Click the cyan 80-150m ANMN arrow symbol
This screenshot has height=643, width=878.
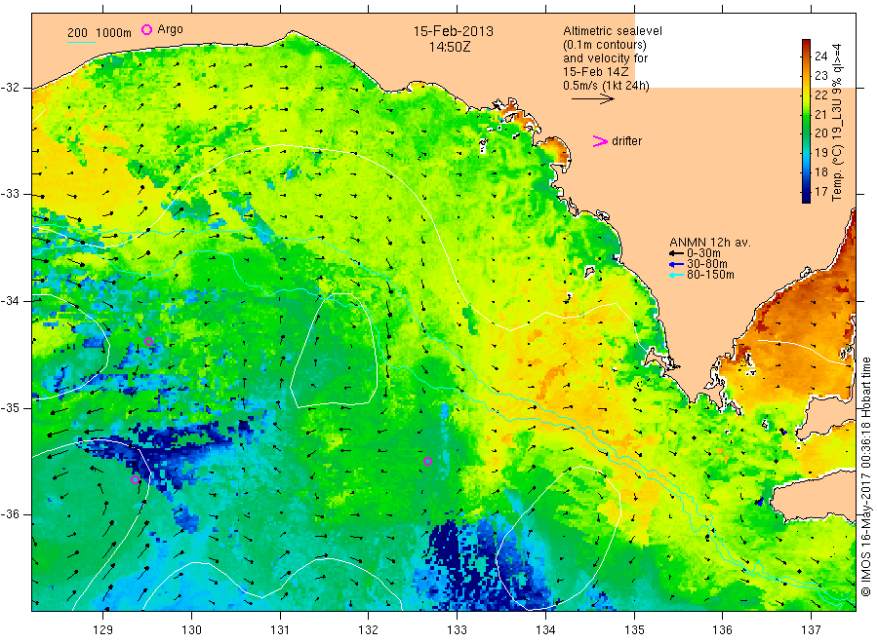[676, 275]
